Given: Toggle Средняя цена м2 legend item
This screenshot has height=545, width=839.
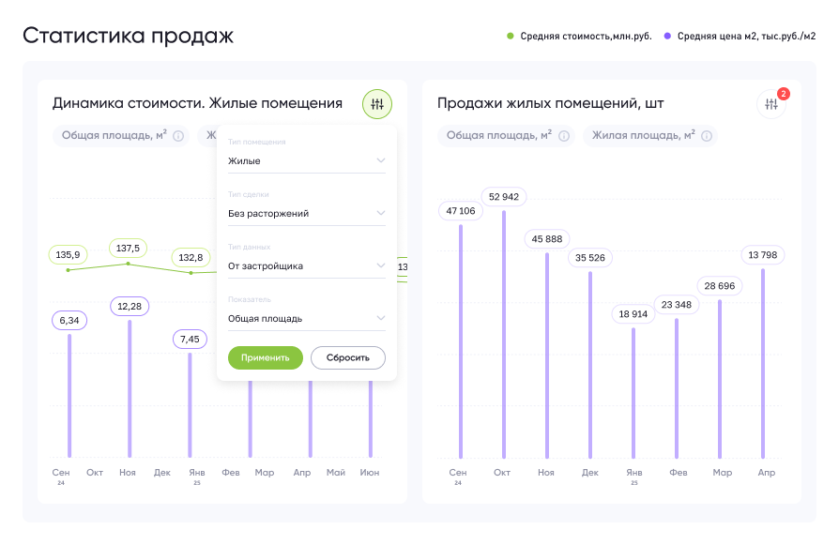Looking at the screenshot, I should [740, 37].
